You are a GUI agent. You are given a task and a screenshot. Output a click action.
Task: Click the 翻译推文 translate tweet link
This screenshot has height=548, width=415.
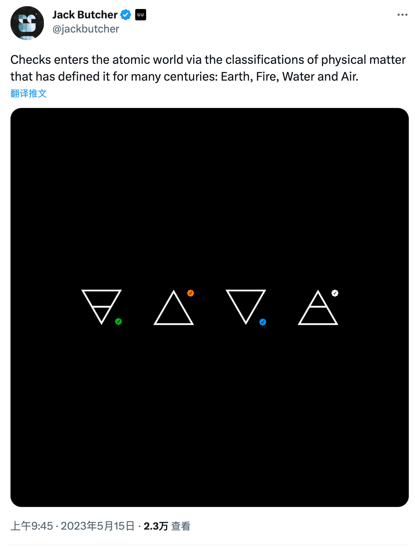(x=29, y=94)
